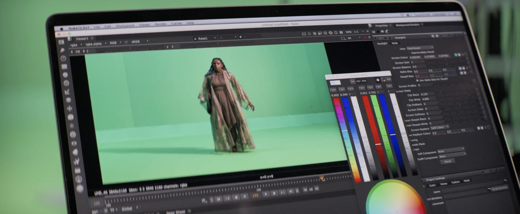
Task: Open the Python tab in Project Settings
Action: (x=455, y=182)
